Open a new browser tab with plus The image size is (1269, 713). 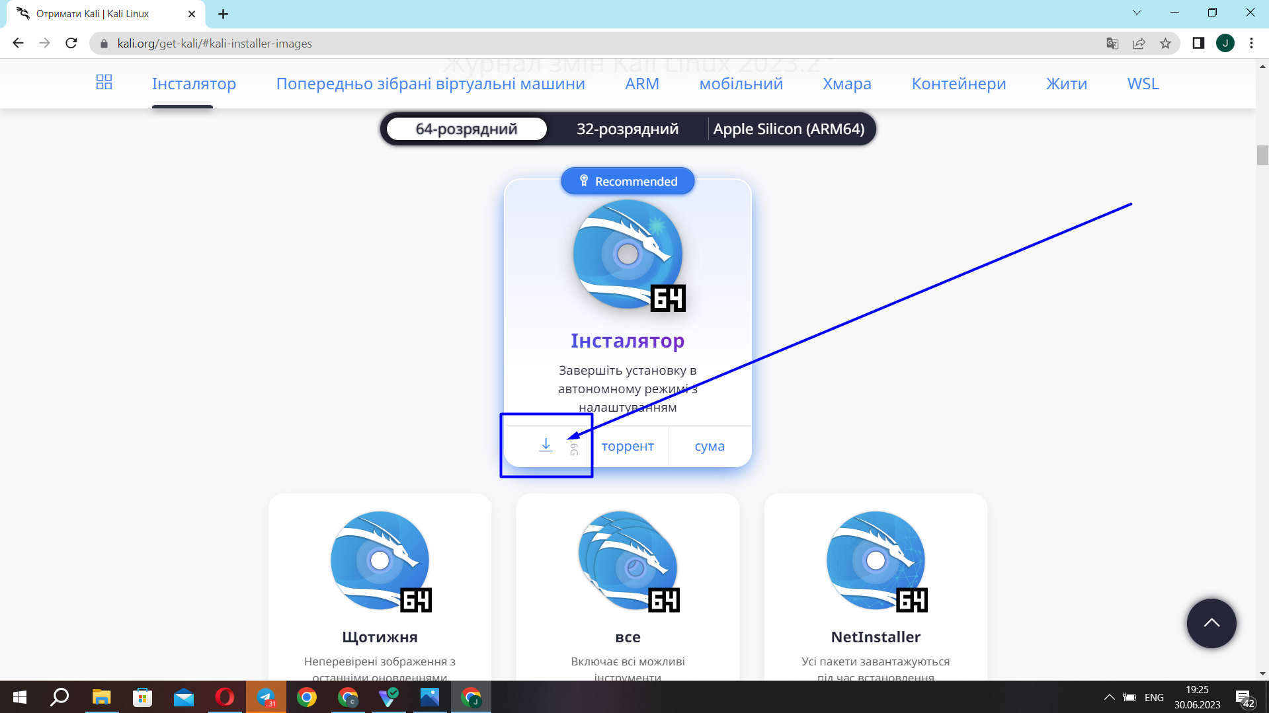pos(223,14)
